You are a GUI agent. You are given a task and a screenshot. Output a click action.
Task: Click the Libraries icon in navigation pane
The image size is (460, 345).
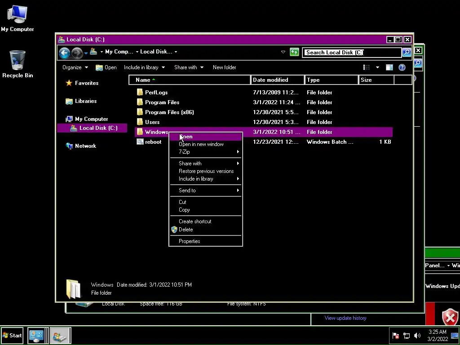point(69,101)
